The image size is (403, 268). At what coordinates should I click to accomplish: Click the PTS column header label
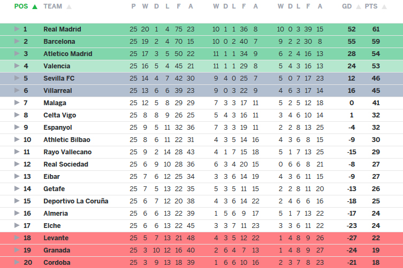tap(371, 6)
